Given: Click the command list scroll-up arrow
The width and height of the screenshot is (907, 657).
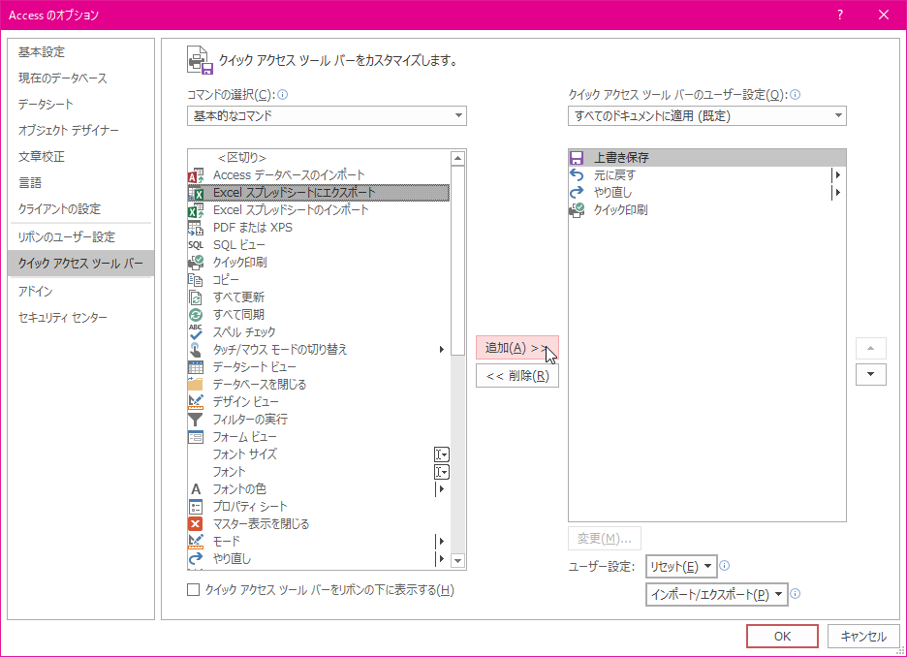Looking at the screenshot, I should pyautogui.click(x=457, y=158).
